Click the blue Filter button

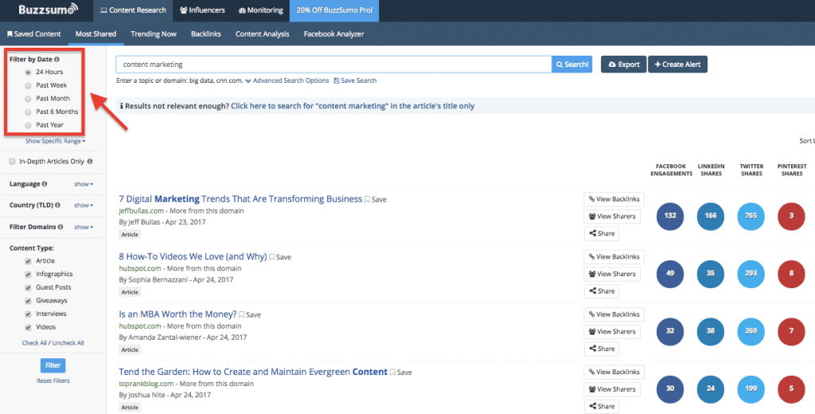tap(53, 365)
